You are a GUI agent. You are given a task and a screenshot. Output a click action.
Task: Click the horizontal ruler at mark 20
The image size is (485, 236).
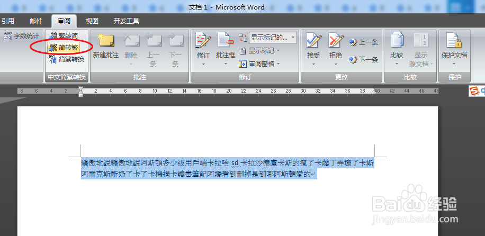point(229,91)
